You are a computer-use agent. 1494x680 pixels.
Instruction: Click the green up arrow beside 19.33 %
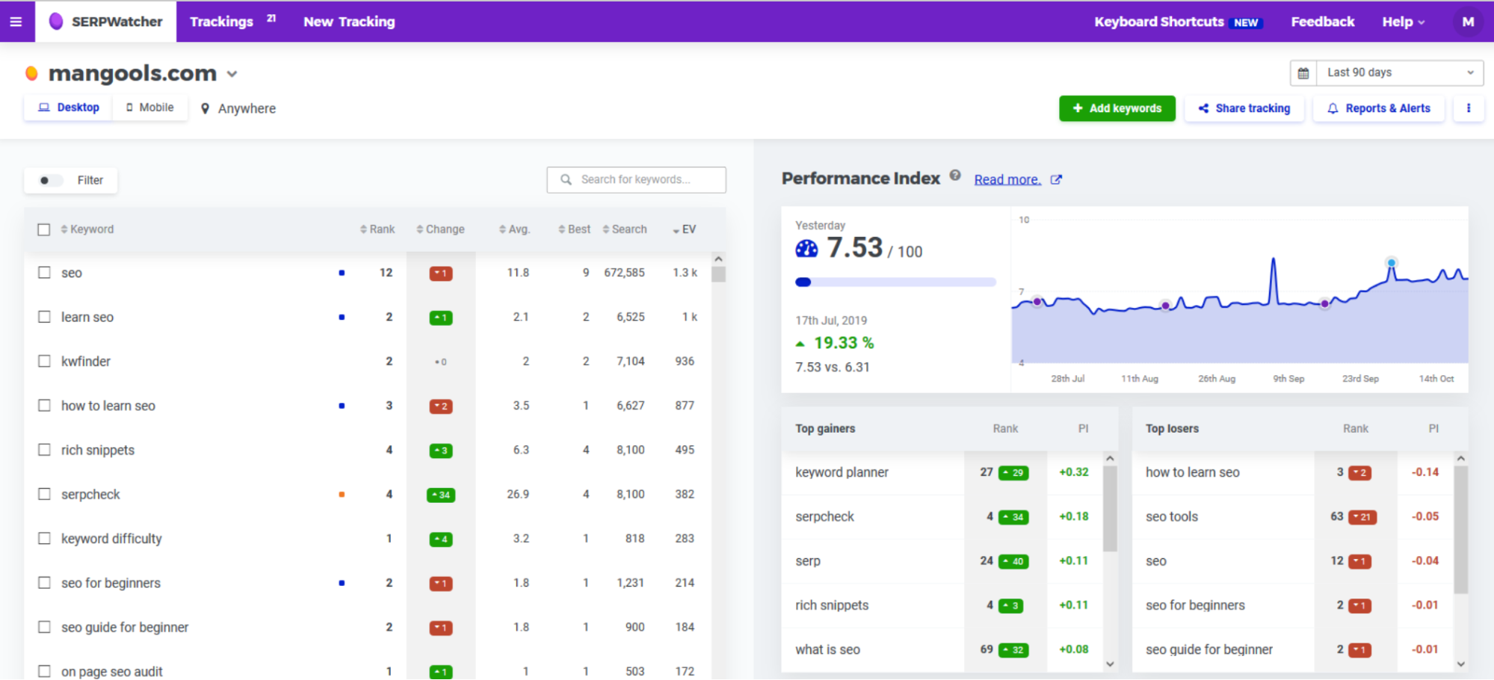click(x=800, y=344)
